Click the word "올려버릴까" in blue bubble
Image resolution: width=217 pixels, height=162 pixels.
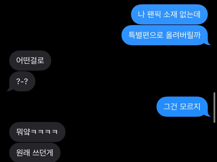[x=183, y=35]
